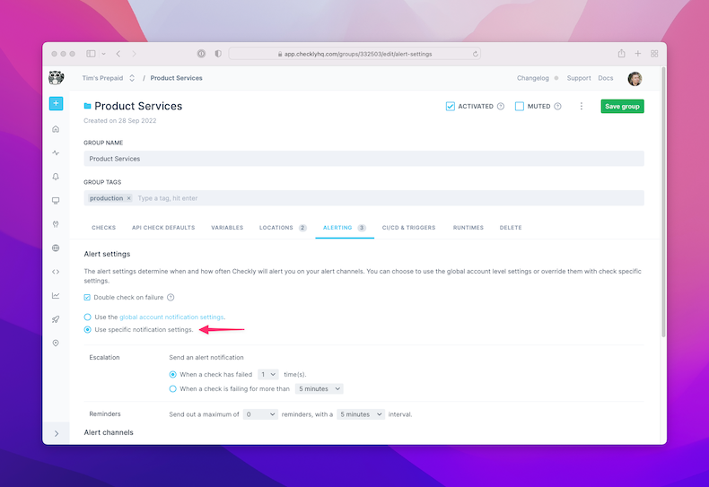Open the home icon in sidebar
This screenshot has height=487, width=709.
[56, 129]
